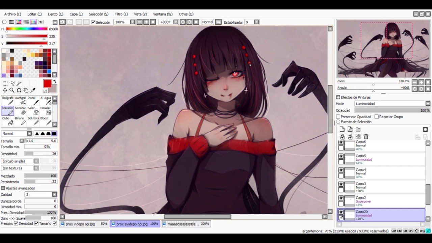Screen dimensions: 432x243
Task: Collapse the Ajustes avanzados section
Action: 3,188
